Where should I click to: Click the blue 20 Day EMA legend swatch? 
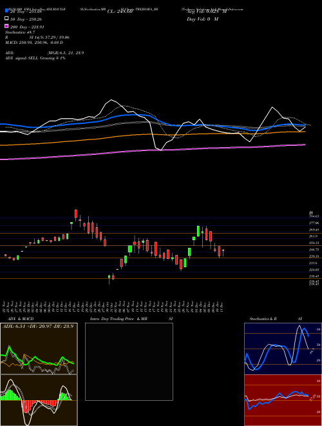(x=6, y=11)
